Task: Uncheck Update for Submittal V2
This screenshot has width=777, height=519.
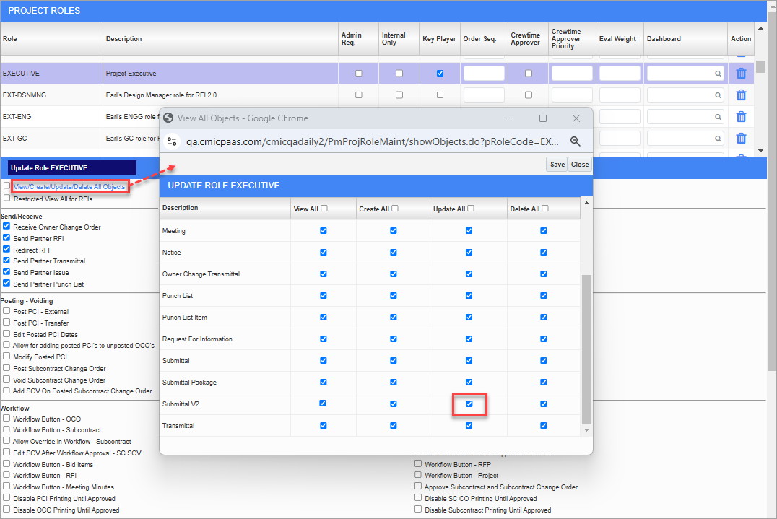Action: click(469, 404)
